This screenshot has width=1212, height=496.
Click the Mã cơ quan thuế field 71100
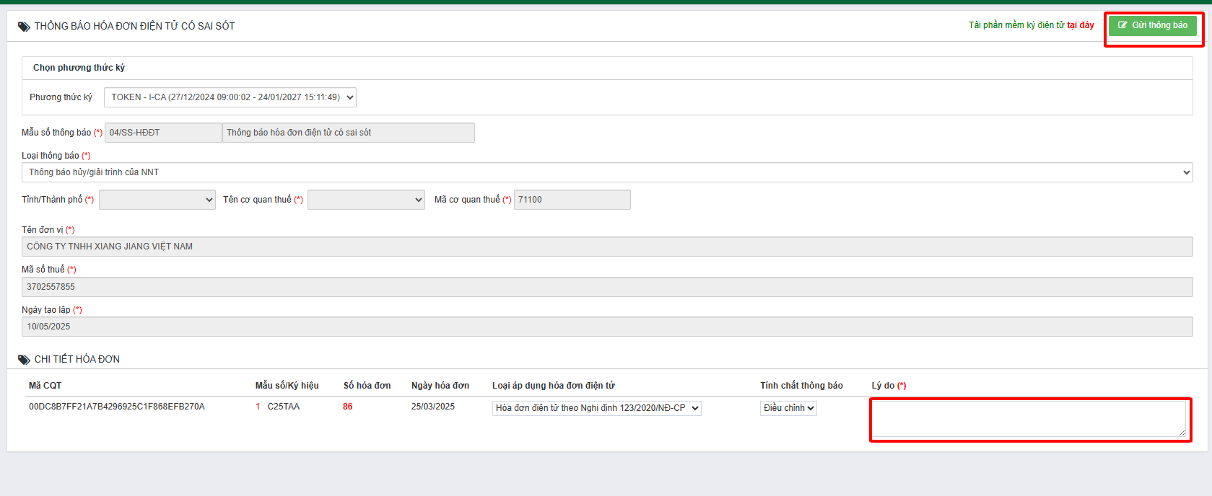[572, 200]
